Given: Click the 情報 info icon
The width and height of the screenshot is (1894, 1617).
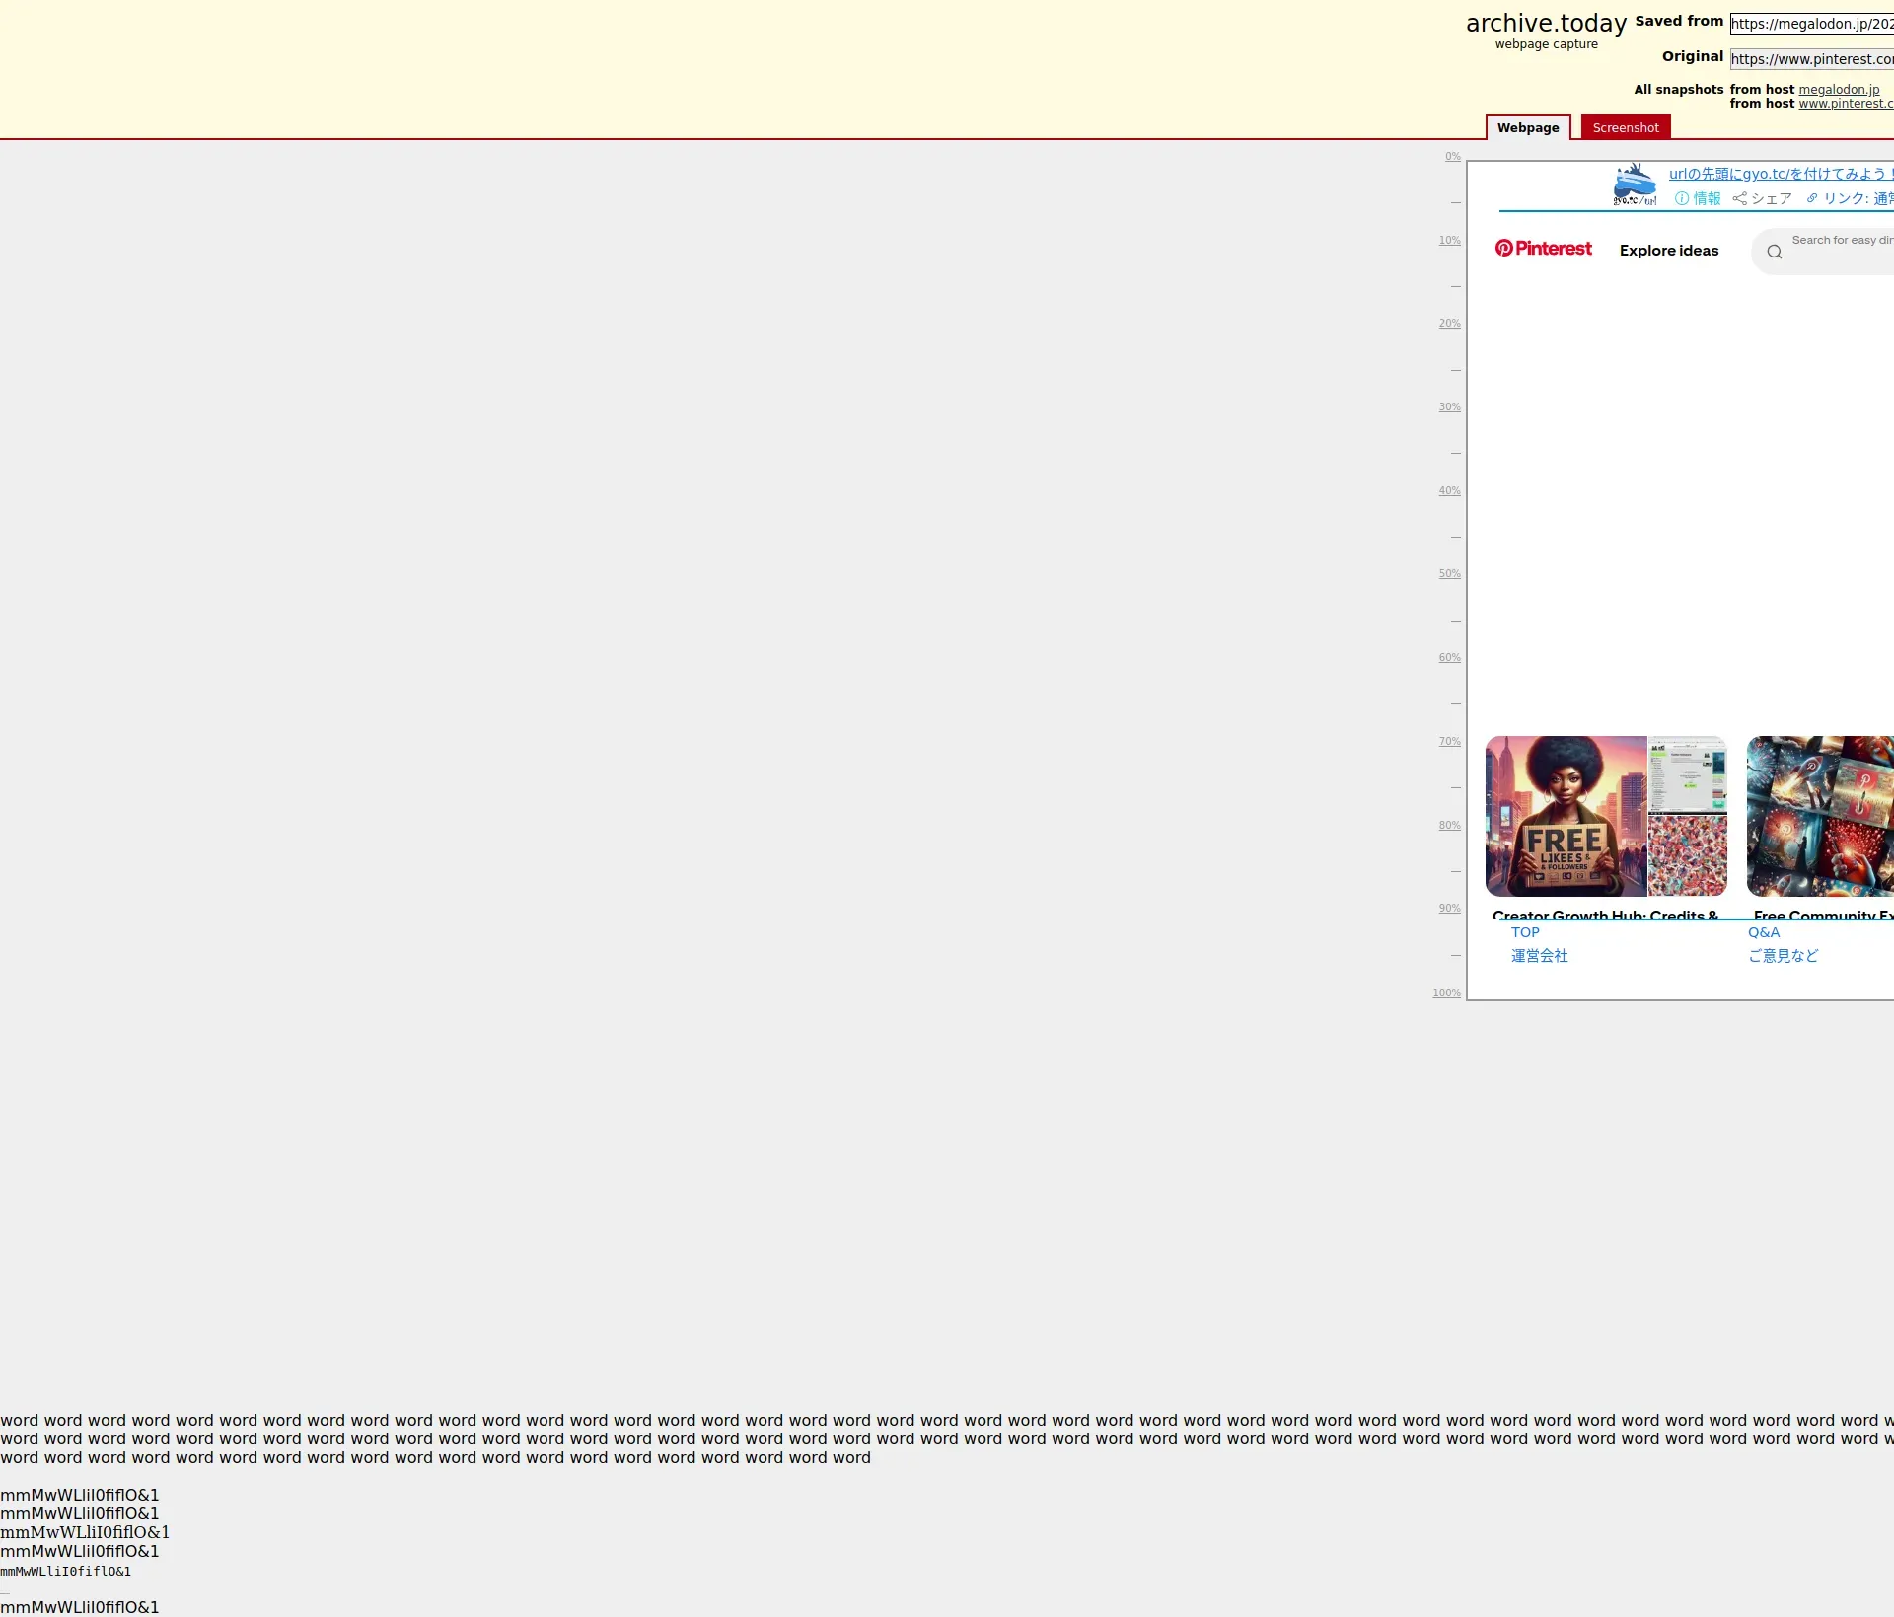Looking at the screenshot, I should click(x=1682, y=198).
